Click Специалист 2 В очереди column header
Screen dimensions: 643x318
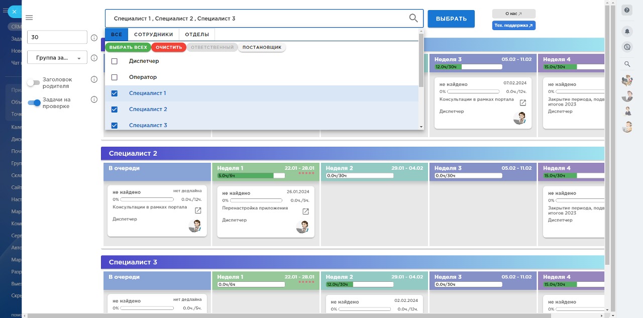157,172
